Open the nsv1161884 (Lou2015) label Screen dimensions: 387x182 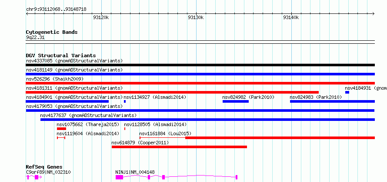[165, 133]
